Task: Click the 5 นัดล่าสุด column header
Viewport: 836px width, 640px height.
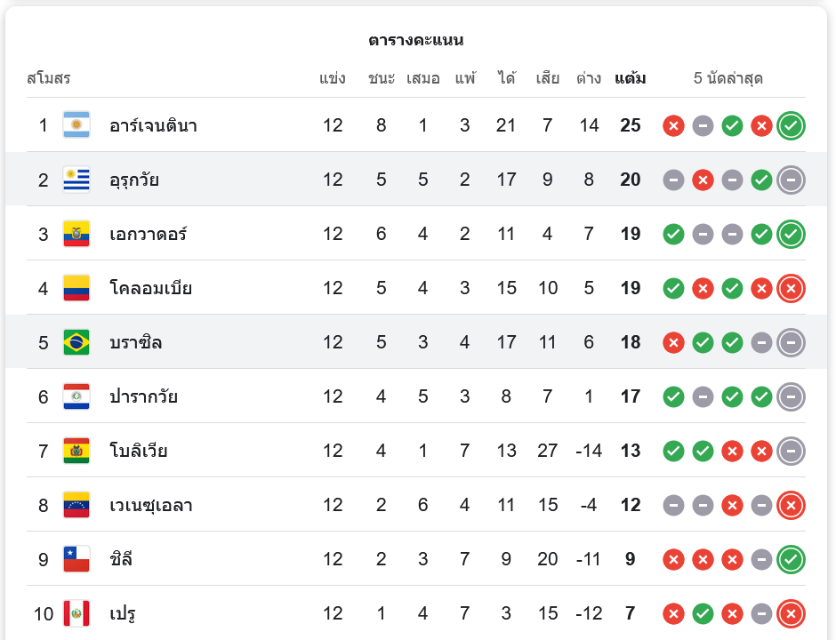Action: click(728, 78)
